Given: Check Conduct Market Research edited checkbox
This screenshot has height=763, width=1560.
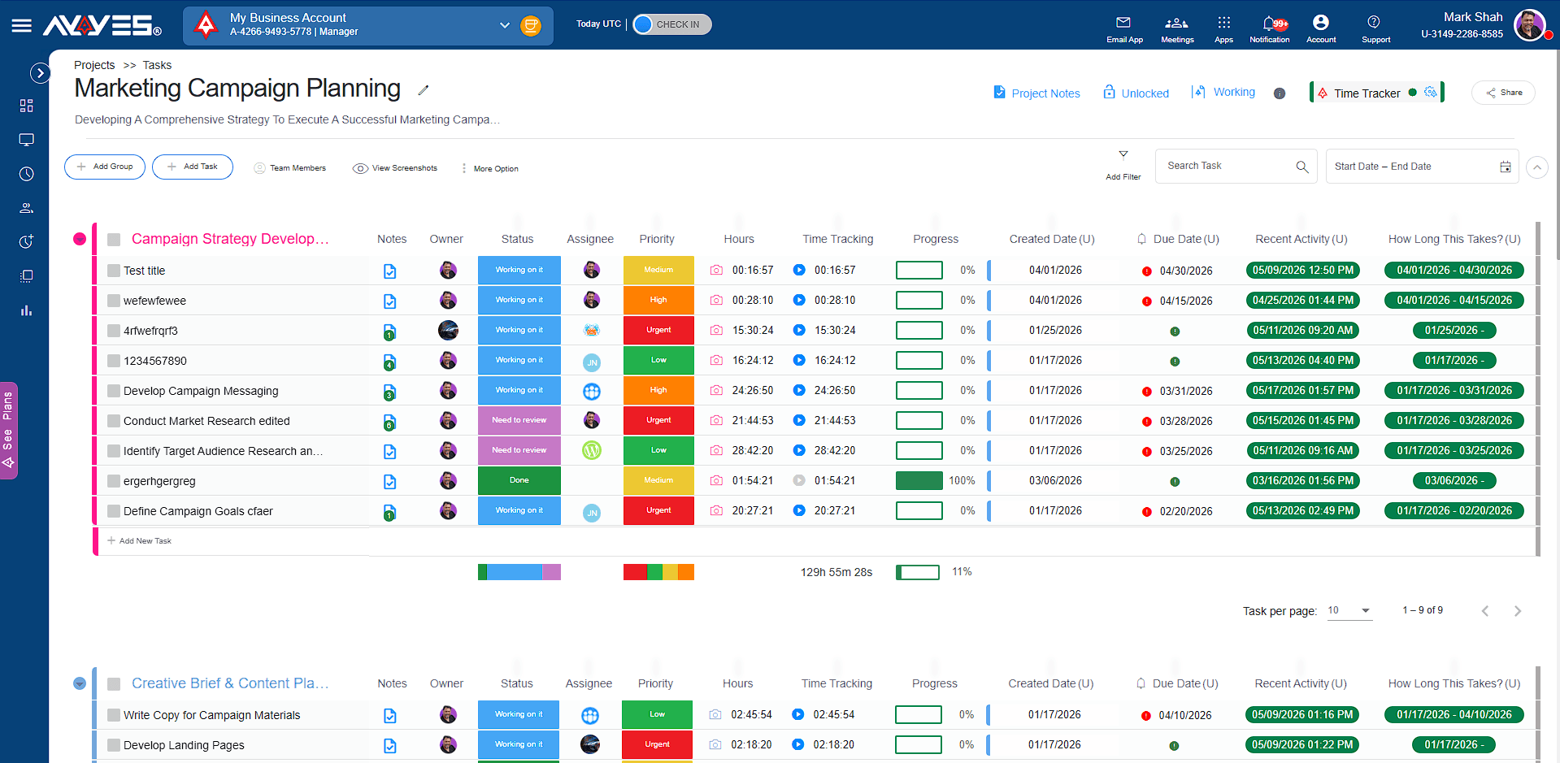Looking at the screenshot, I should point(114,421).
